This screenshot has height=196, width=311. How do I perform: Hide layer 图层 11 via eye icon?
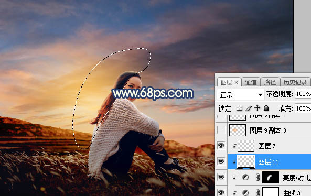(x=221, y=161)
